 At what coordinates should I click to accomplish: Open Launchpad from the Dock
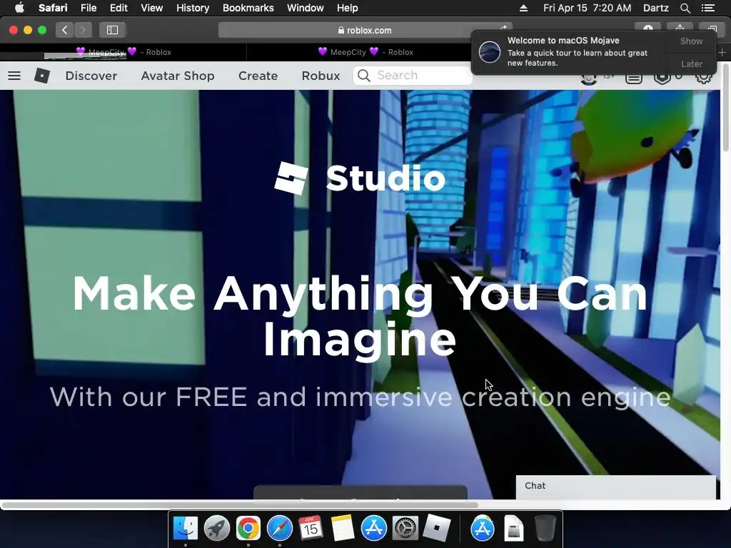[x=217, y=529]
